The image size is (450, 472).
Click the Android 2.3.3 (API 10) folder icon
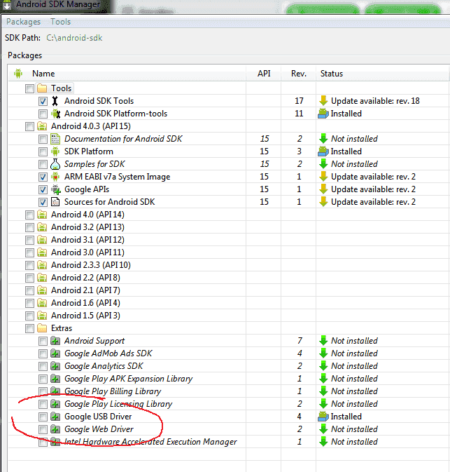click(x=42, y=265)
